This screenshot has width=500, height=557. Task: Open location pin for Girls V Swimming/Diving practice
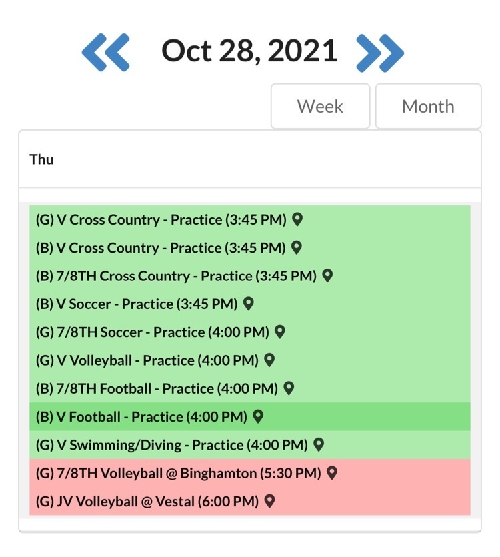[x=319, y=444]
